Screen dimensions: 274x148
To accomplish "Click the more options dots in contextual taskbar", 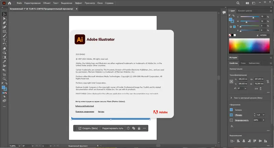I will pos(144,128).
